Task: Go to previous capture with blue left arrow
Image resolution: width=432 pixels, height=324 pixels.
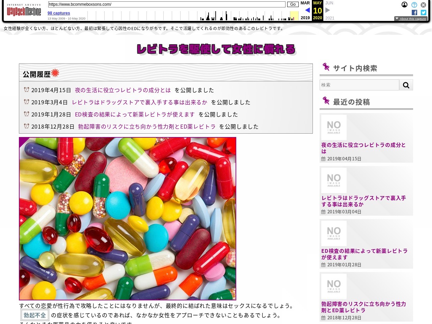Action: click(307, 10)
